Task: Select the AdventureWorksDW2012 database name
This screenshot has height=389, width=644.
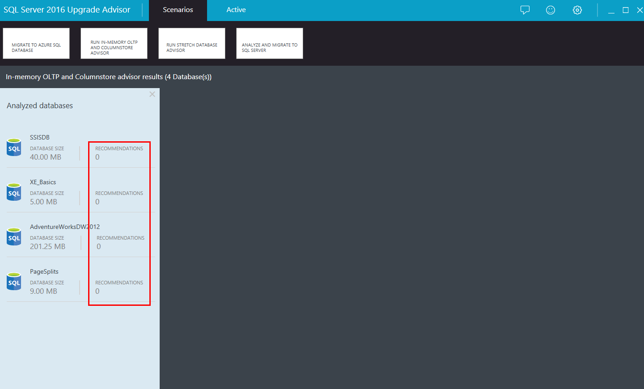Action: tap(65, 227)
